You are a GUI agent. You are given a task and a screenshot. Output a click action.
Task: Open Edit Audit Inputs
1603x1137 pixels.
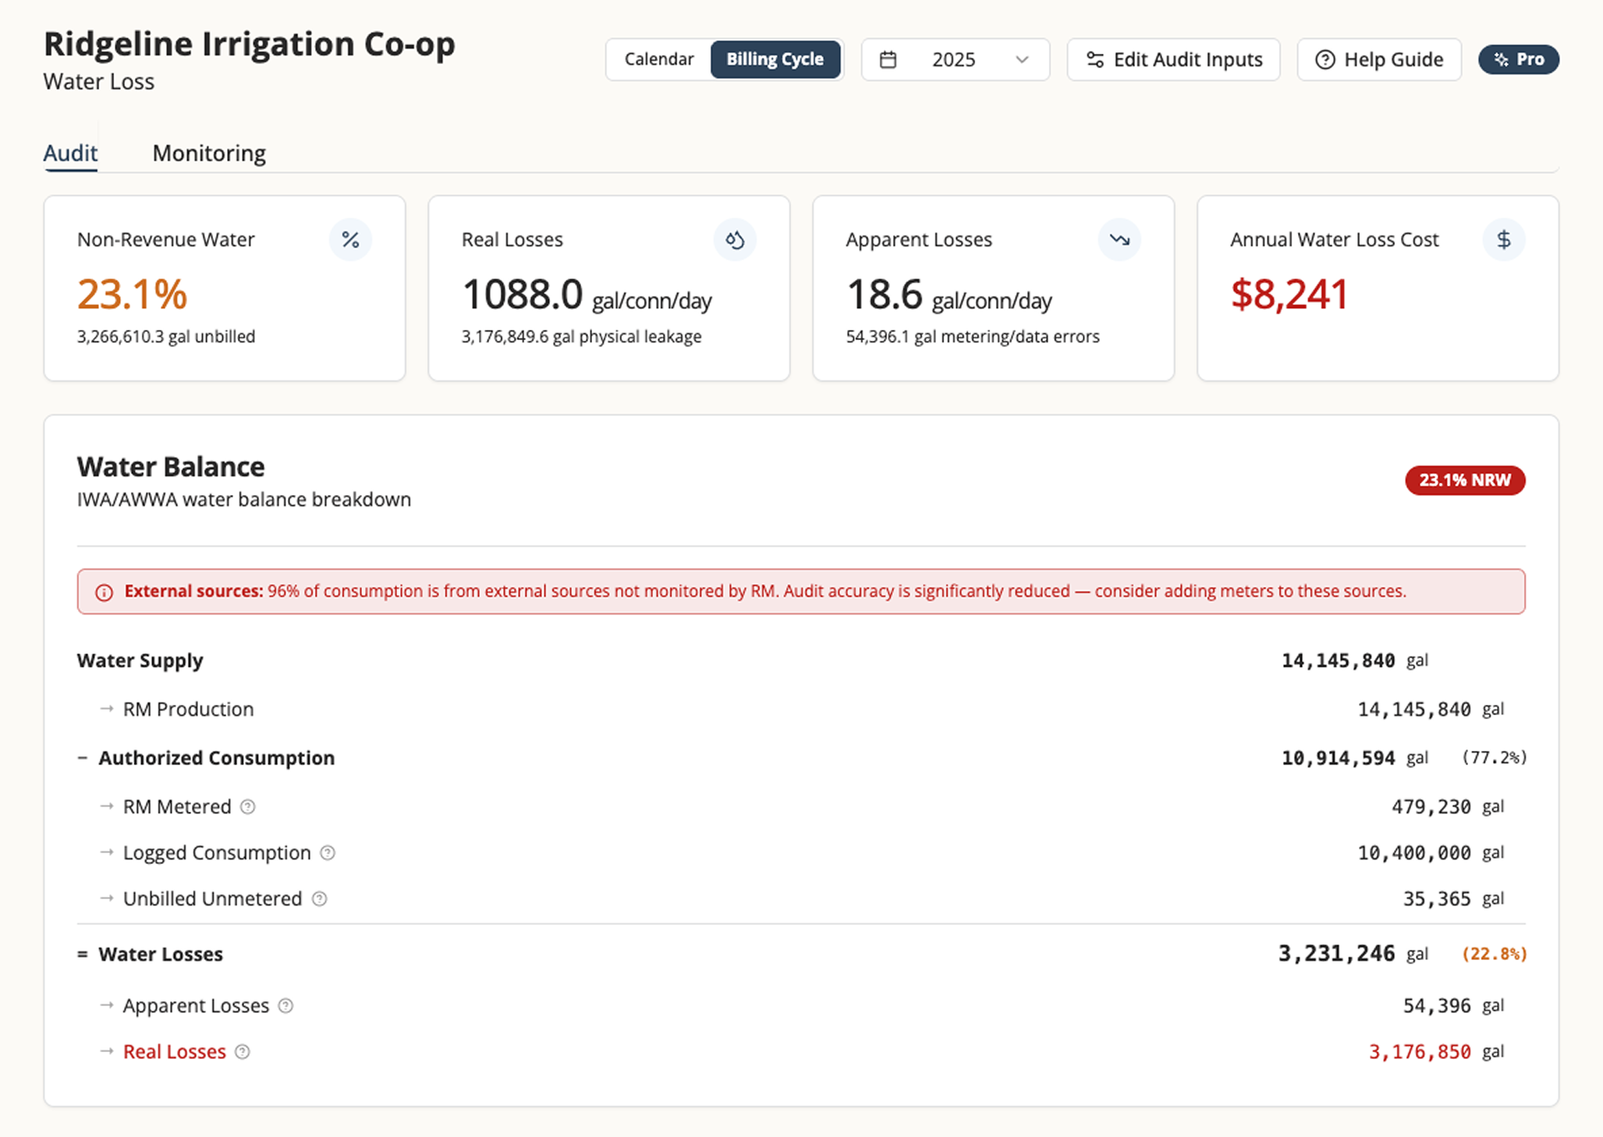1173,59
